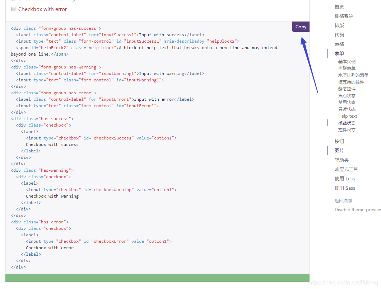The width and height of the screenshot is (381, 289).
Task: Open the highlighted 校验状态 item
Action: pyautogui.click(x=347, y=123)
